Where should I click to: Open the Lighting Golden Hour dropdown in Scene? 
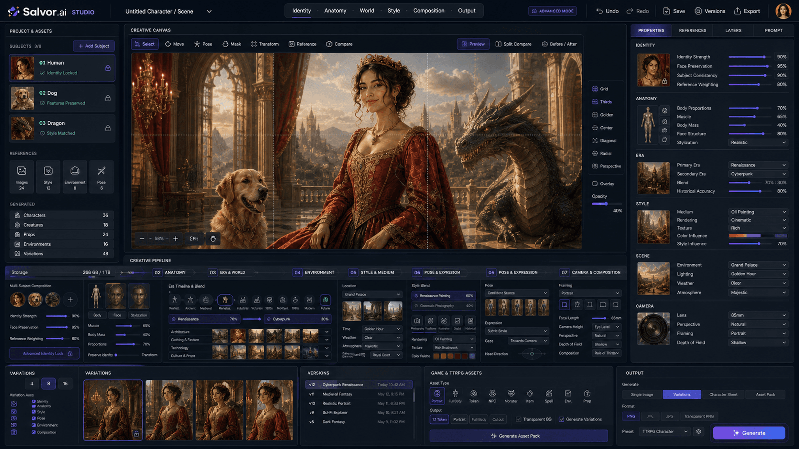click(758, 274)
